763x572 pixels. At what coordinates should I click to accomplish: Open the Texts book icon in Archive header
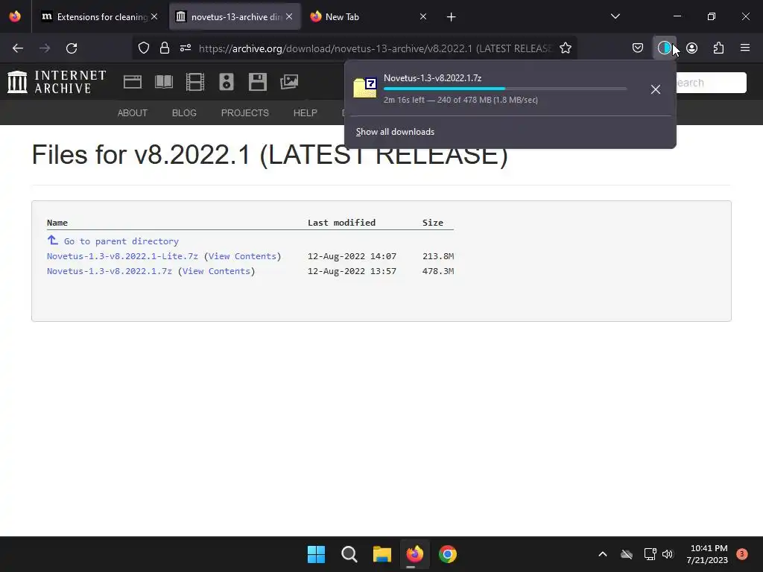pyautogui.click(x=164, y=82)
